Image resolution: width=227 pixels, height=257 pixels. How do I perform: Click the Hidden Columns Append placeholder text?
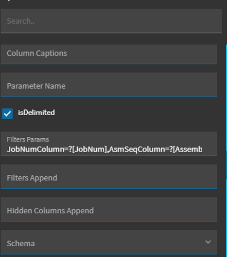50,211
